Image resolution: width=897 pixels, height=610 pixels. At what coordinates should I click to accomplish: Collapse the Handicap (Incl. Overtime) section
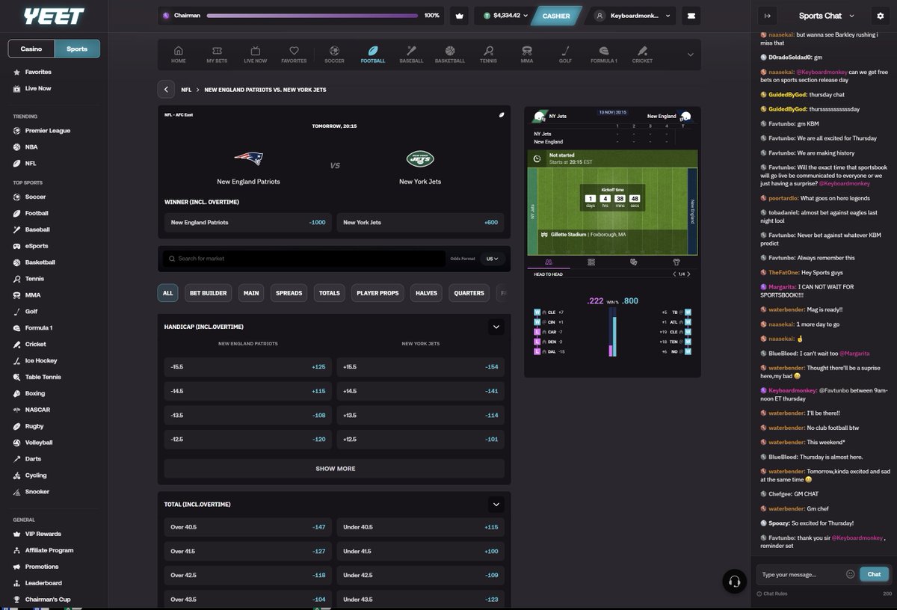pos(496,327)
